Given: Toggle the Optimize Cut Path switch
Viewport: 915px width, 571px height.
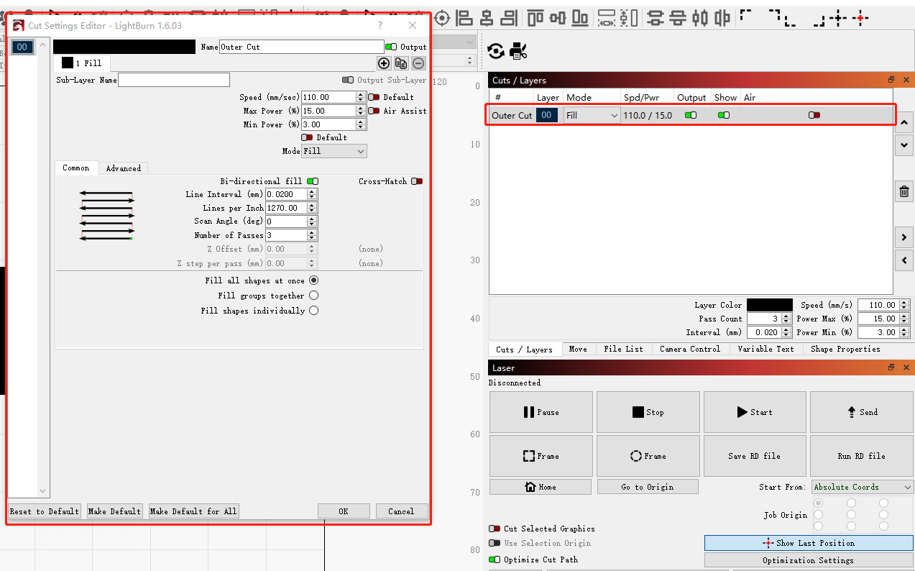Looking at the screenshot, I should pos(495,559).
